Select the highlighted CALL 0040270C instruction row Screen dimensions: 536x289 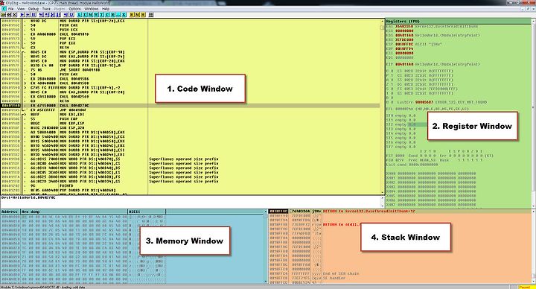pyautogui.click(x=190, y=106)
